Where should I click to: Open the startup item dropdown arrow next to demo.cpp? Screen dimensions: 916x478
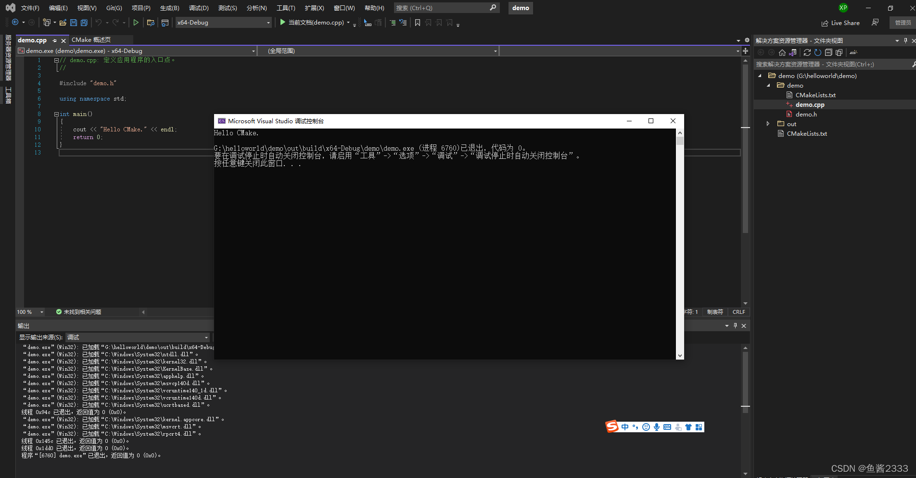click(348, 23)
